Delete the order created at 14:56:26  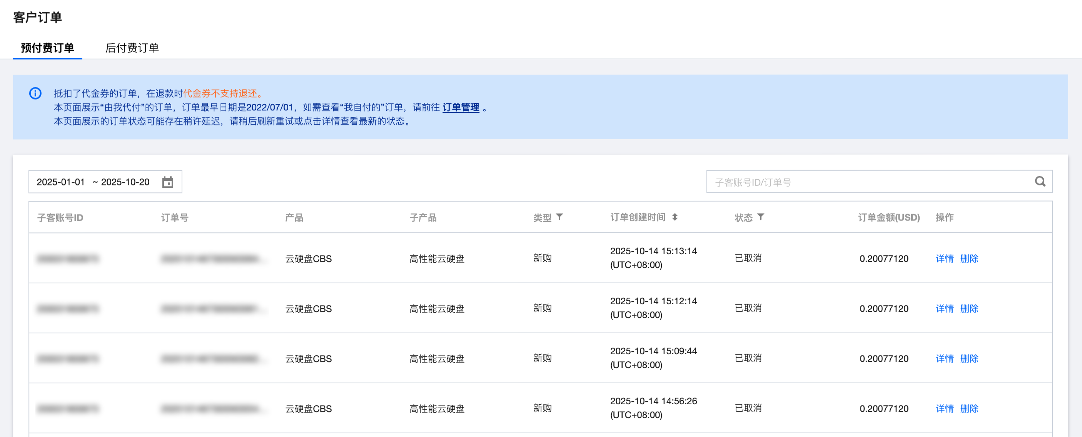point(969,409)
